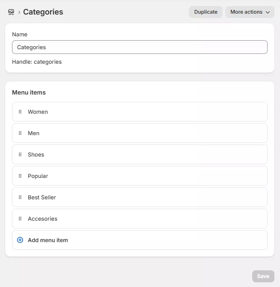The image size is (280, 287).
Task: Click the drag handle beside Shoes
Action: [x=20, y=154]
